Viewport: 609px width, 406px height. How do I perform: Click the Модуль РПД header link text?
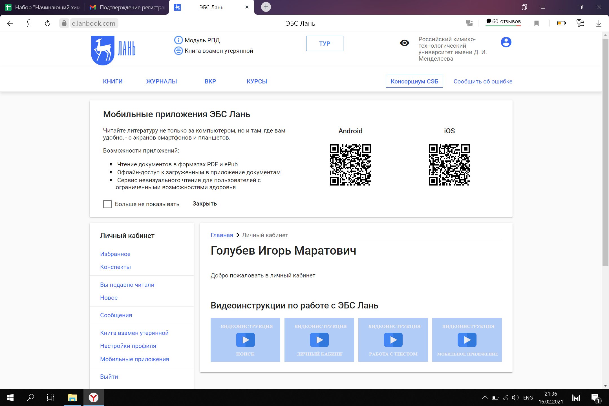202,40
